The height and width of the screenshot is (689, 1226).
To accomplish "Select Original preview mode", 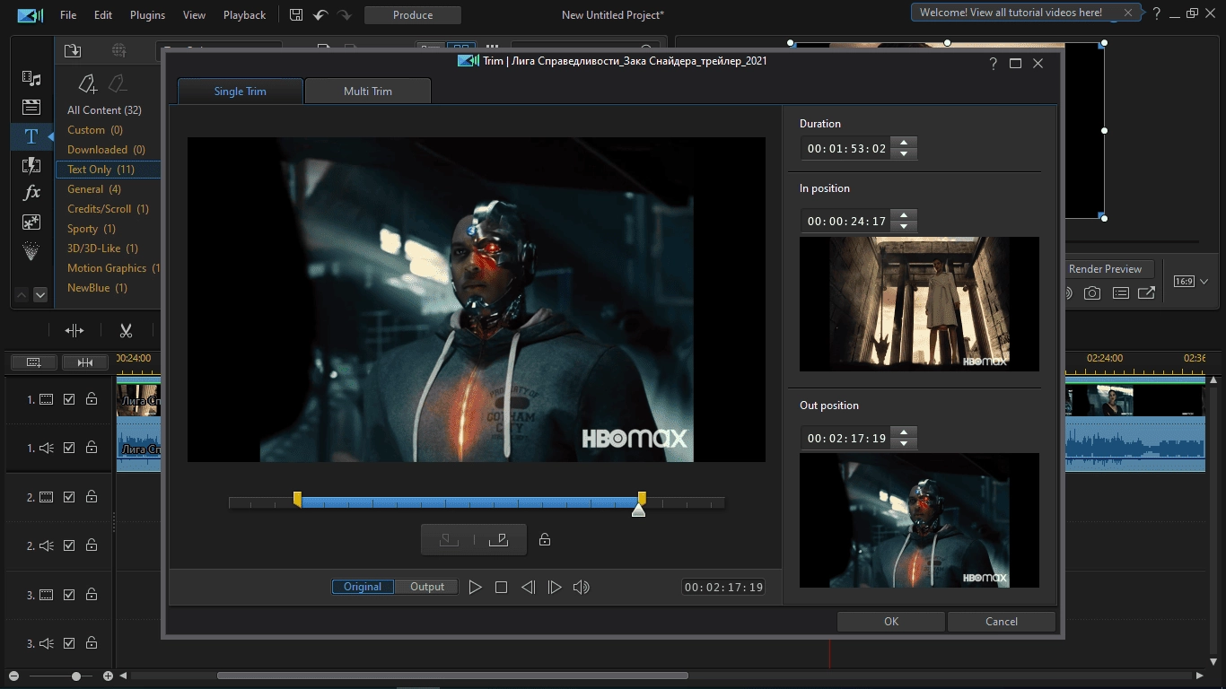I will click(363, 587).
